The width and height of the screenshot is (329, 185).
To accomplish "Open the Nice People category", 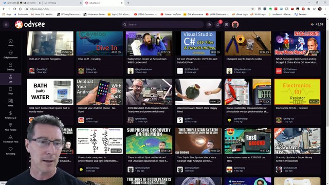I will [x=10, y=127].
